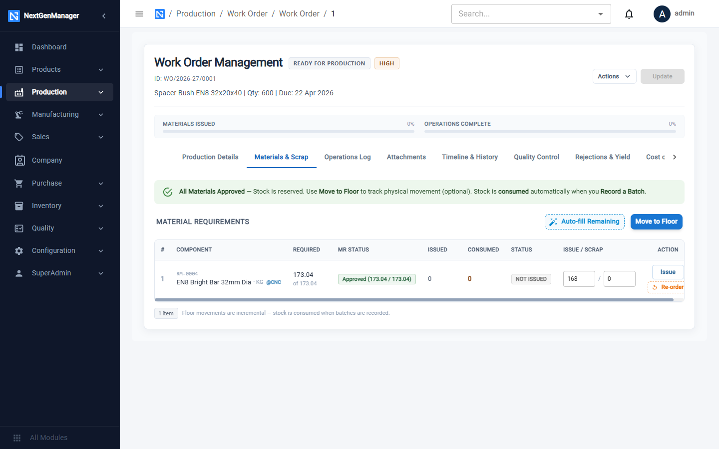The height and width of the screenshot is (449, 719).
Task: Click the Inventory box icon
Action: click(x=19, y=206)
